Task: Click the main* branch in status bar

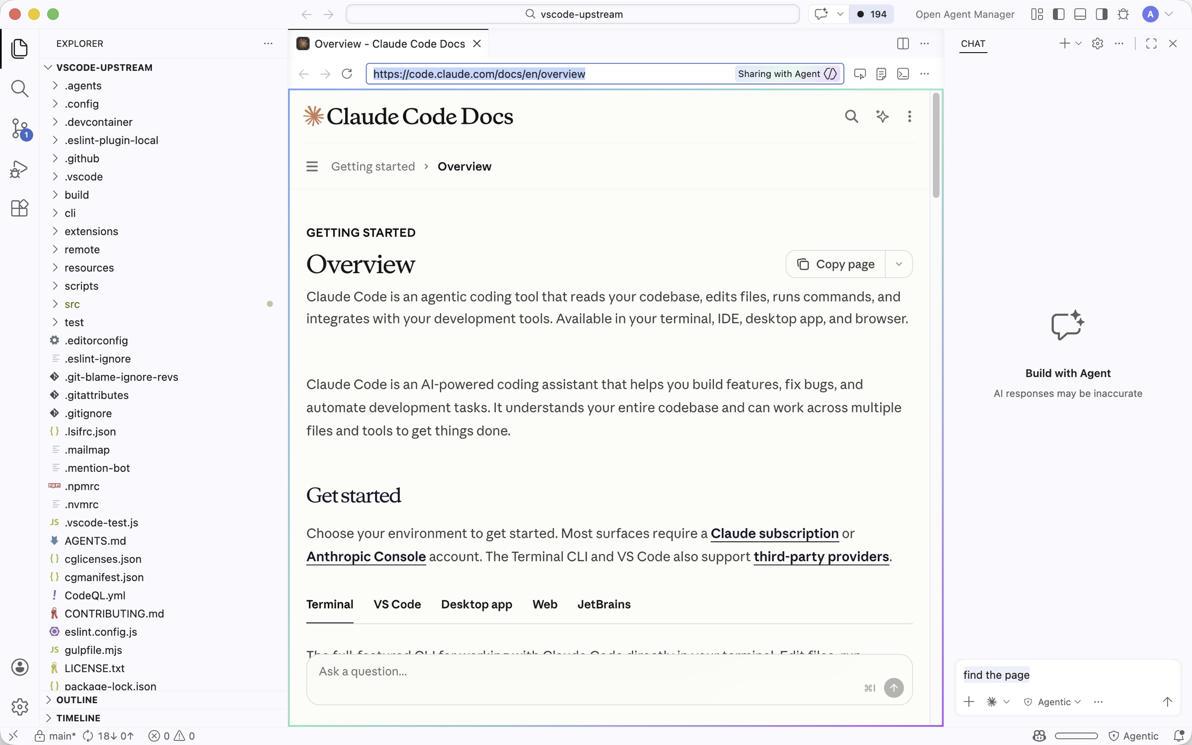Action: pyautogui.click(x=55, y=736)
